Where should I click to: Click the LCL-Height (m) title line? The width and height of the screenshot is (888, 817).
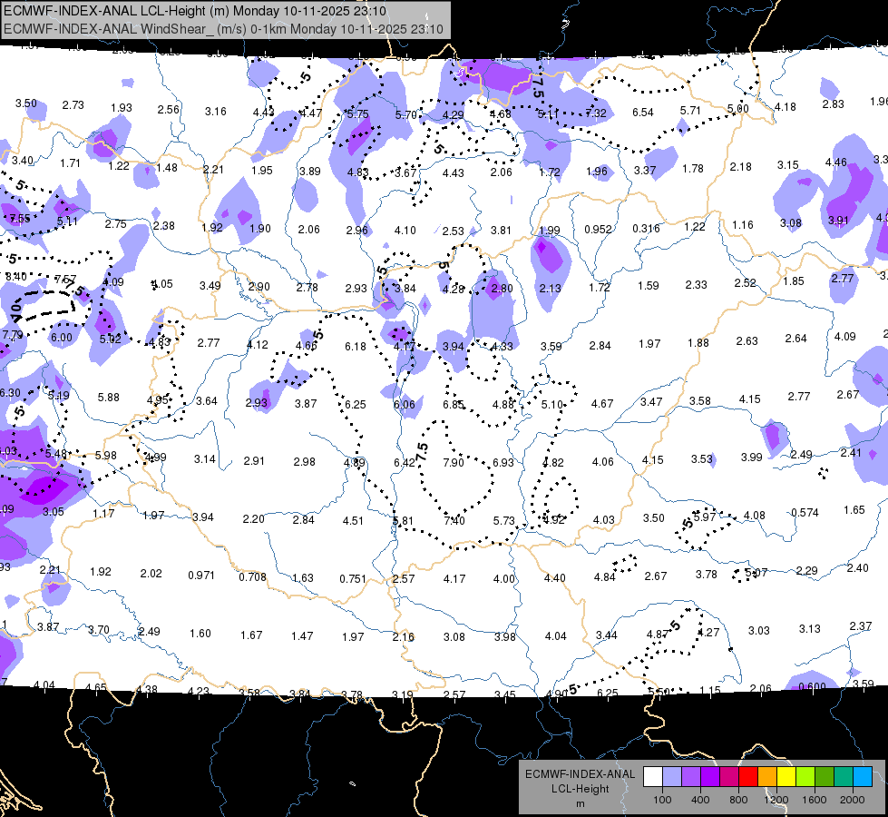(x=195, y=11)
